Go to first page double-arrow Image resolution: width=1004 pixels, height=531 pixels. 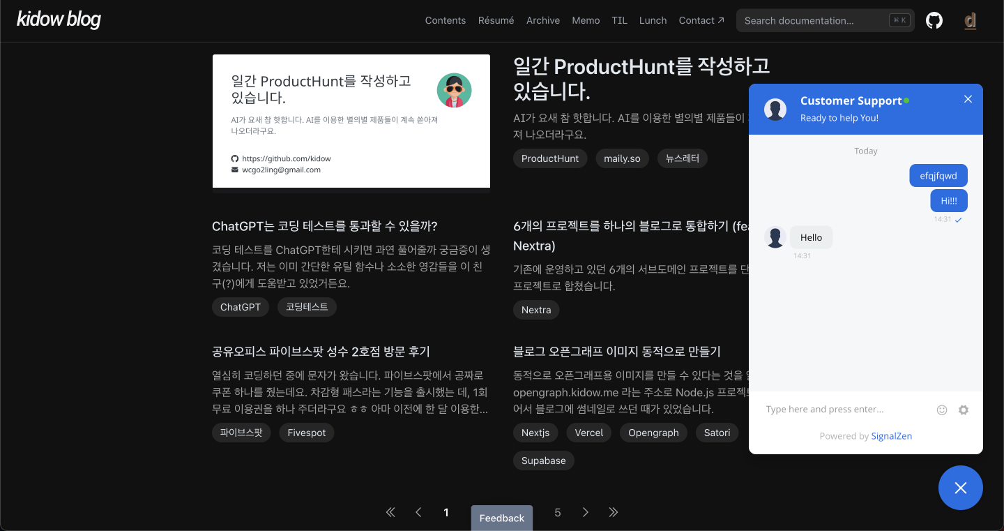point(390,512)
